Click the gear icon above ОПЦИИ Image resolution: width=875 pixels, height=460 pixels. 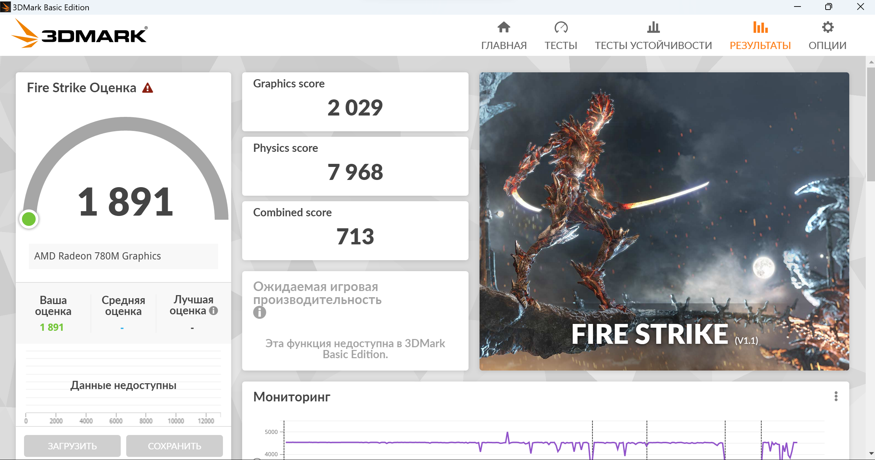(x=827, y=27)
